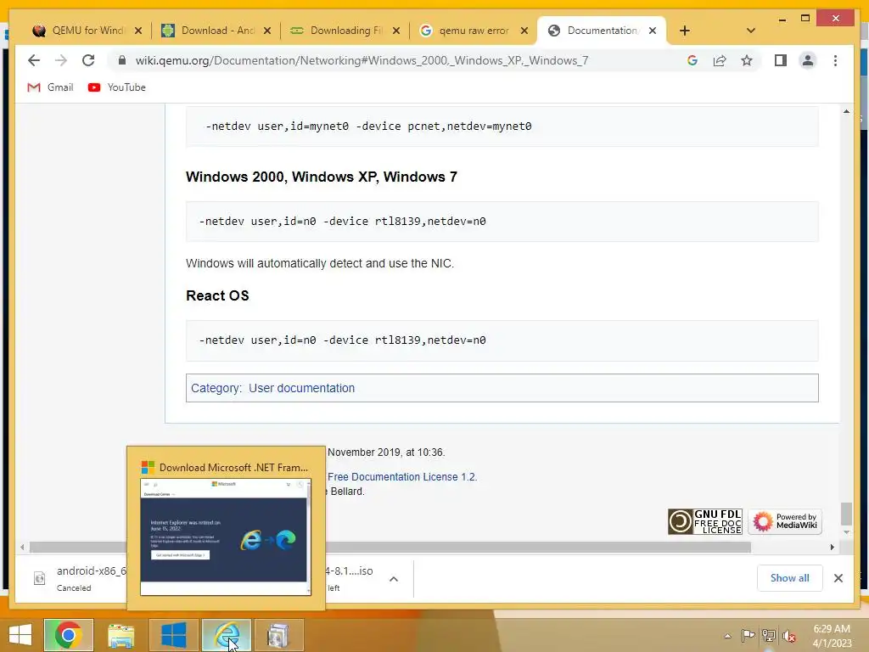Image resolution: width=869 pixels, height=652 pixels.
Task: Click the page scroll-up arrow
Action: click(846, 111)
